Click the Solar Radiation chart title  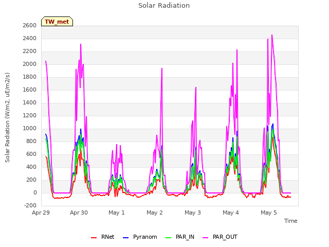(164, 6)
